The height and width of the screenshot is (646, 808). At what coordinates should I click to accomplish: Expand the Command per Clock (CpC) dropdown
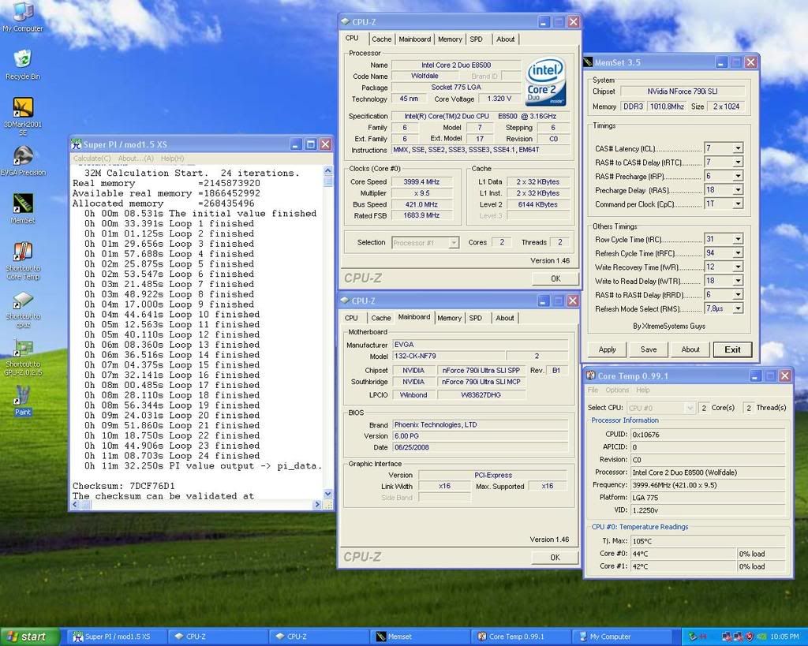(738, 204)
